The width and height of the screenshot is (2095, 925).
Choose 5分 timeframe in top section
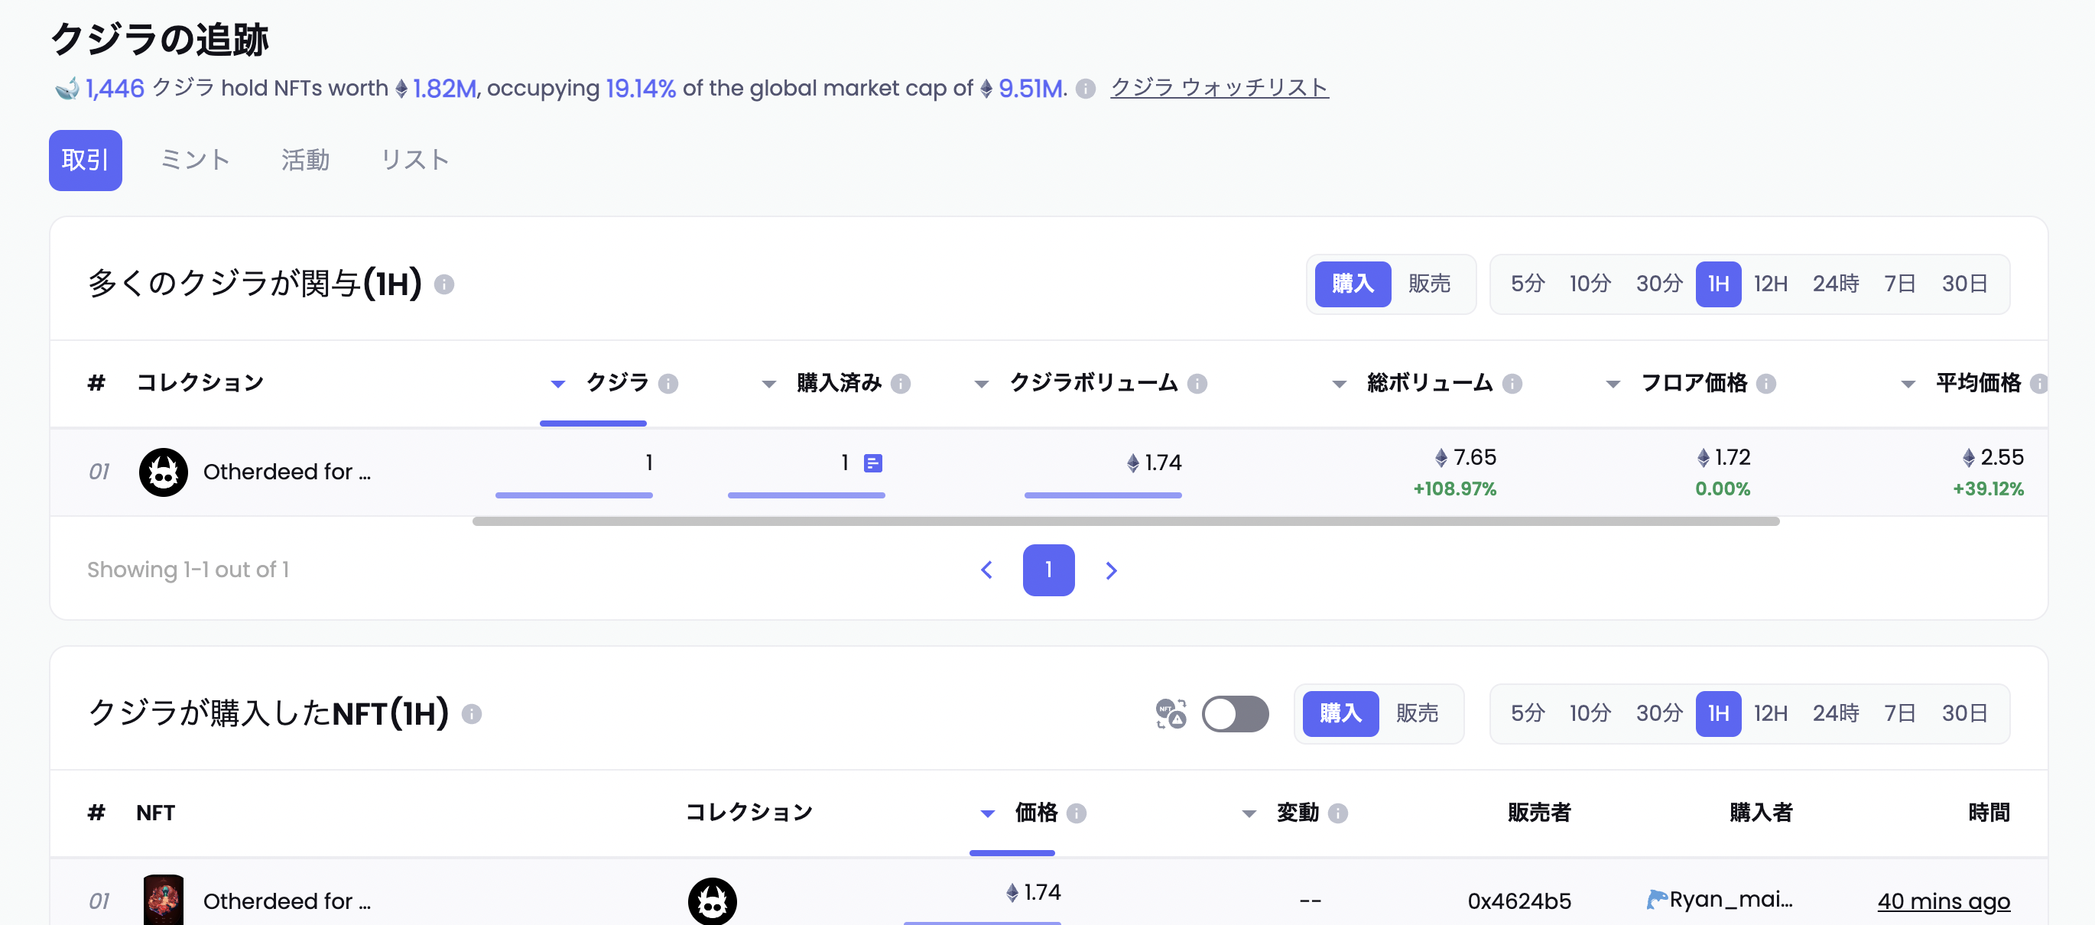[x=1528, y=284]
